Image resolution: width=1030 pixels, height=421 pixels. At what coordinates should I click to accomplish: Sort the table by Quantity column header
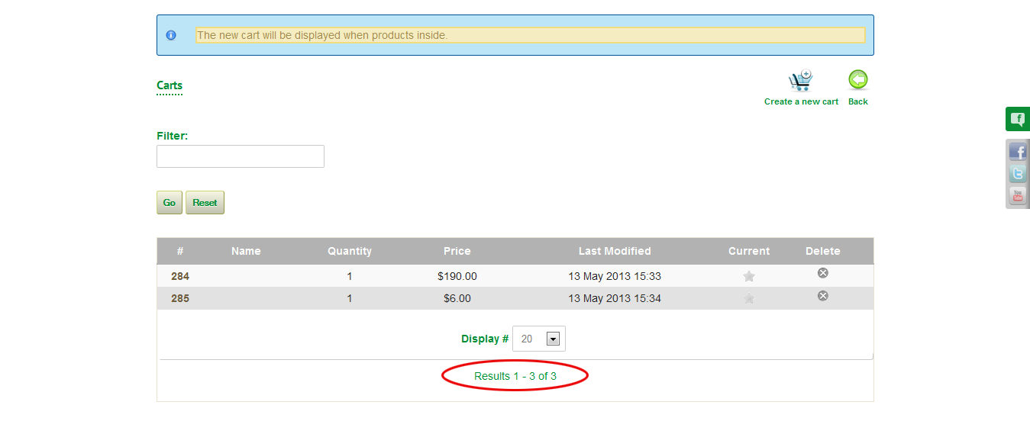click(350, 251)
